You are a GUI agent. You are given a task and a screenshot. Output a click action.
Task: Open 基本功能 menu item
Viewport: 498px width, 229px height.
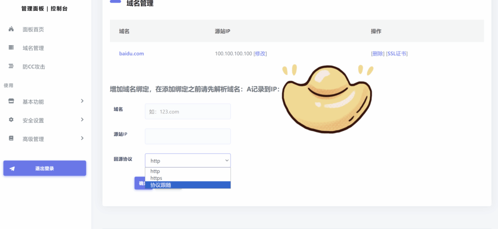[33, 102]
